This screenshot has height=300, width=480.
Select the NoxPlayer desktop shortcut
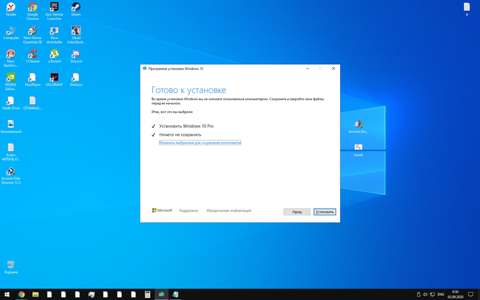32,80
